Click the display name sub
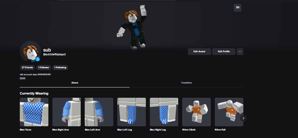 tap(47, 50)
